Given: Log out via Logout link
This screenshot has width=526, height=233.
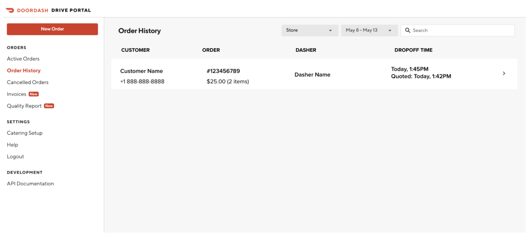Looking at the screenshot, I should (15, 157).
